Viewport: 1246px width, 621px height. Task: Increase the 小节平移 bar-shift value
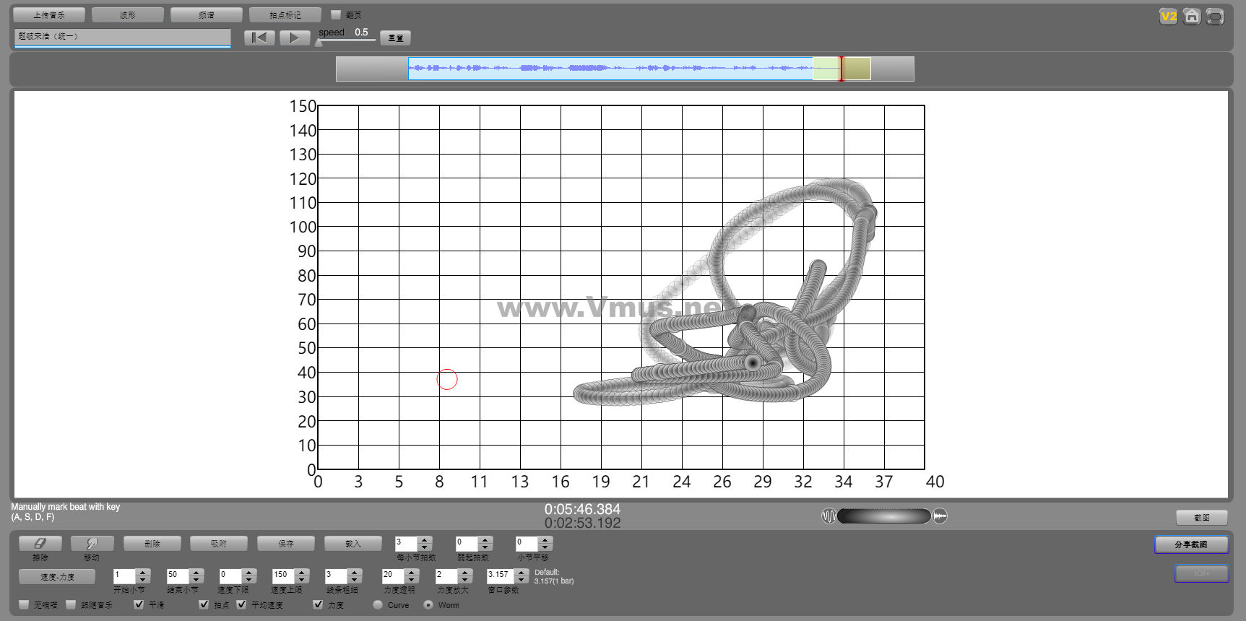pyautogui.click(x=545, y=539)
